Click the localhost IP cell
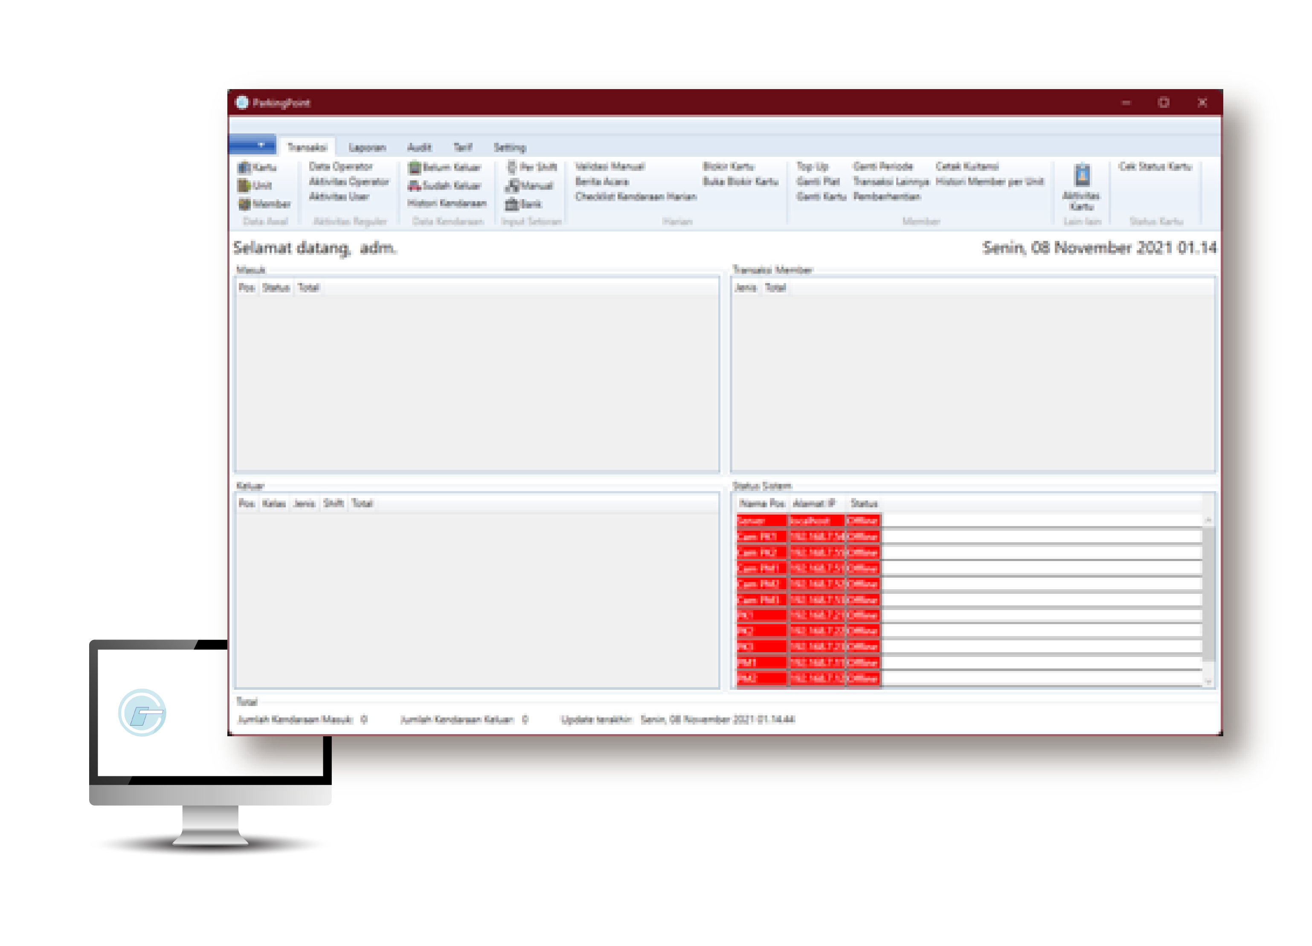 point(817,521)
